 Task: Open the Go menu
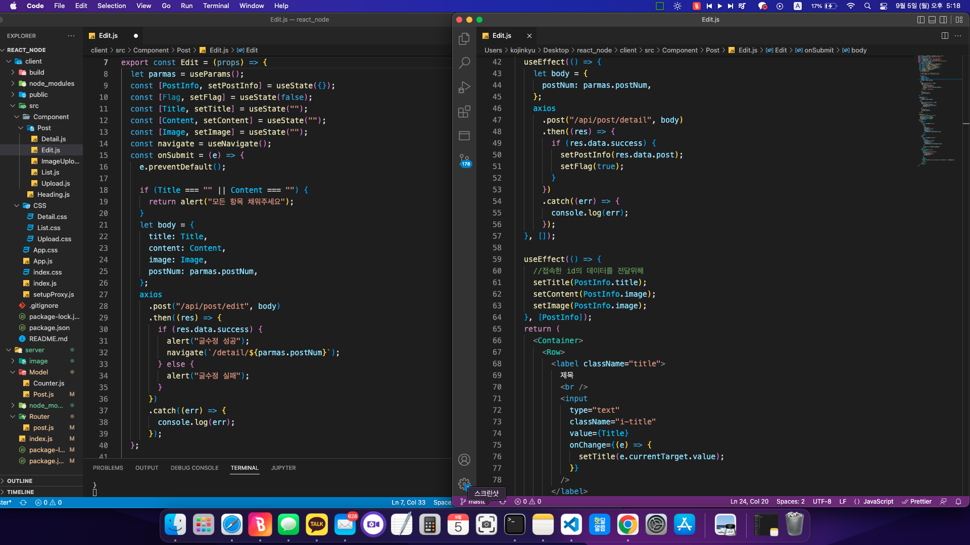point(166,6)
